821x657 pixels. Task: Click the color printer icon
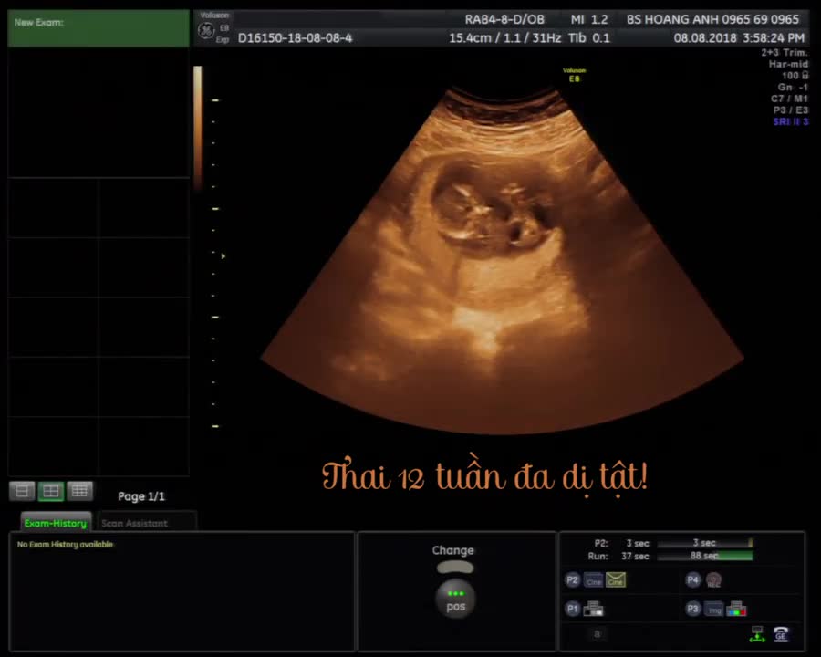(x=736, y=609)
